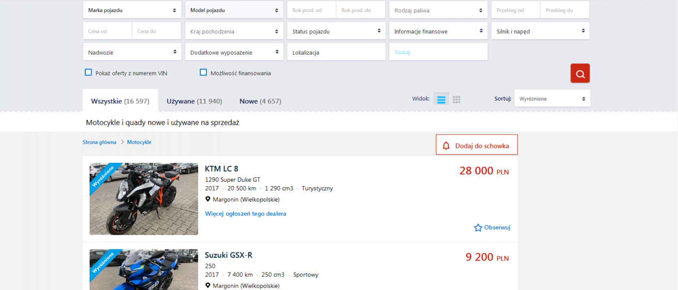Open the Sortuj Wyróżnione dropdown

pyautogui.click(x=552, y=99)
